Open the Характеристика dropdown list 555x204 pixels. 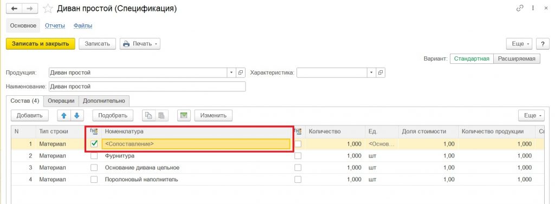point(372,73)
